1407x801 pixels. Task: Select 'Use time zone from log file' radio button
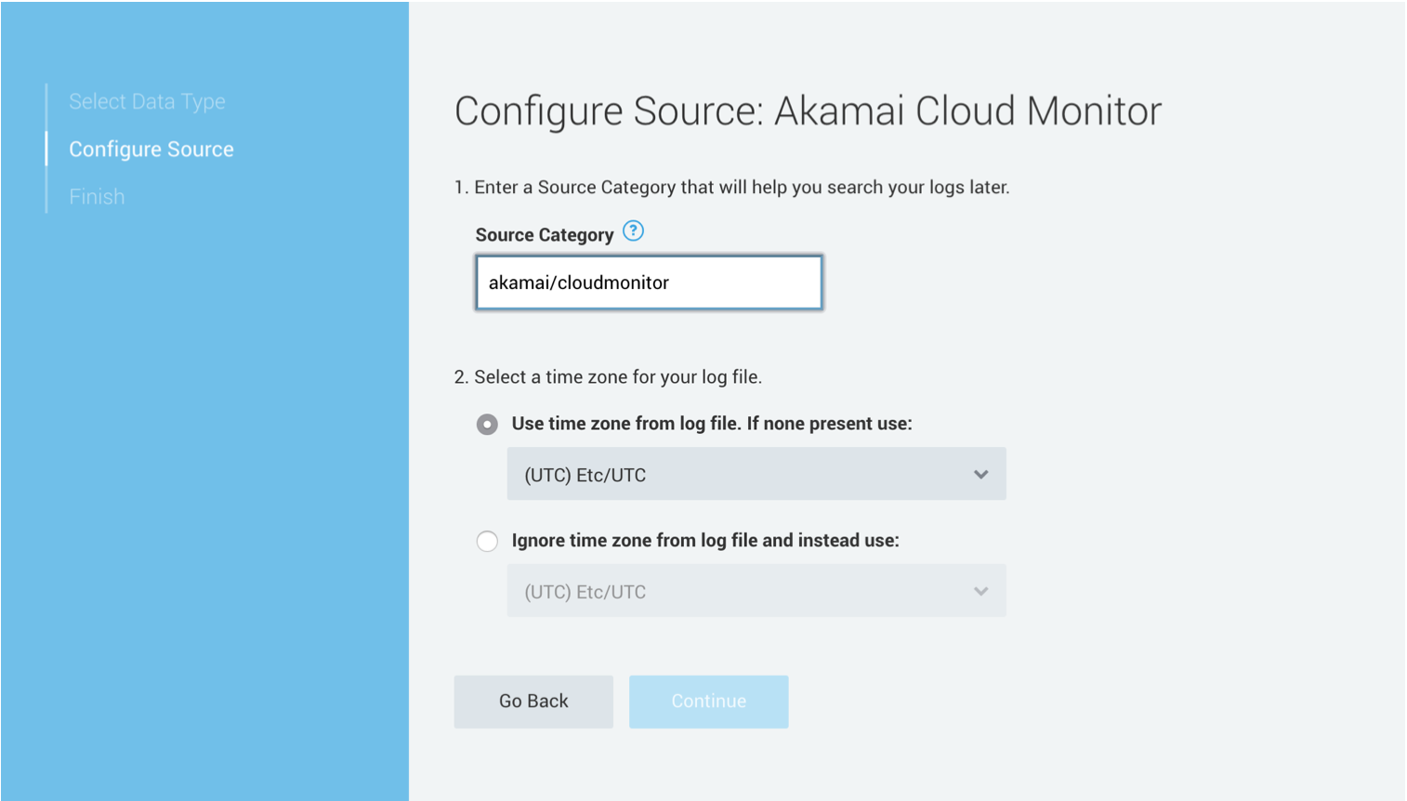487,425
